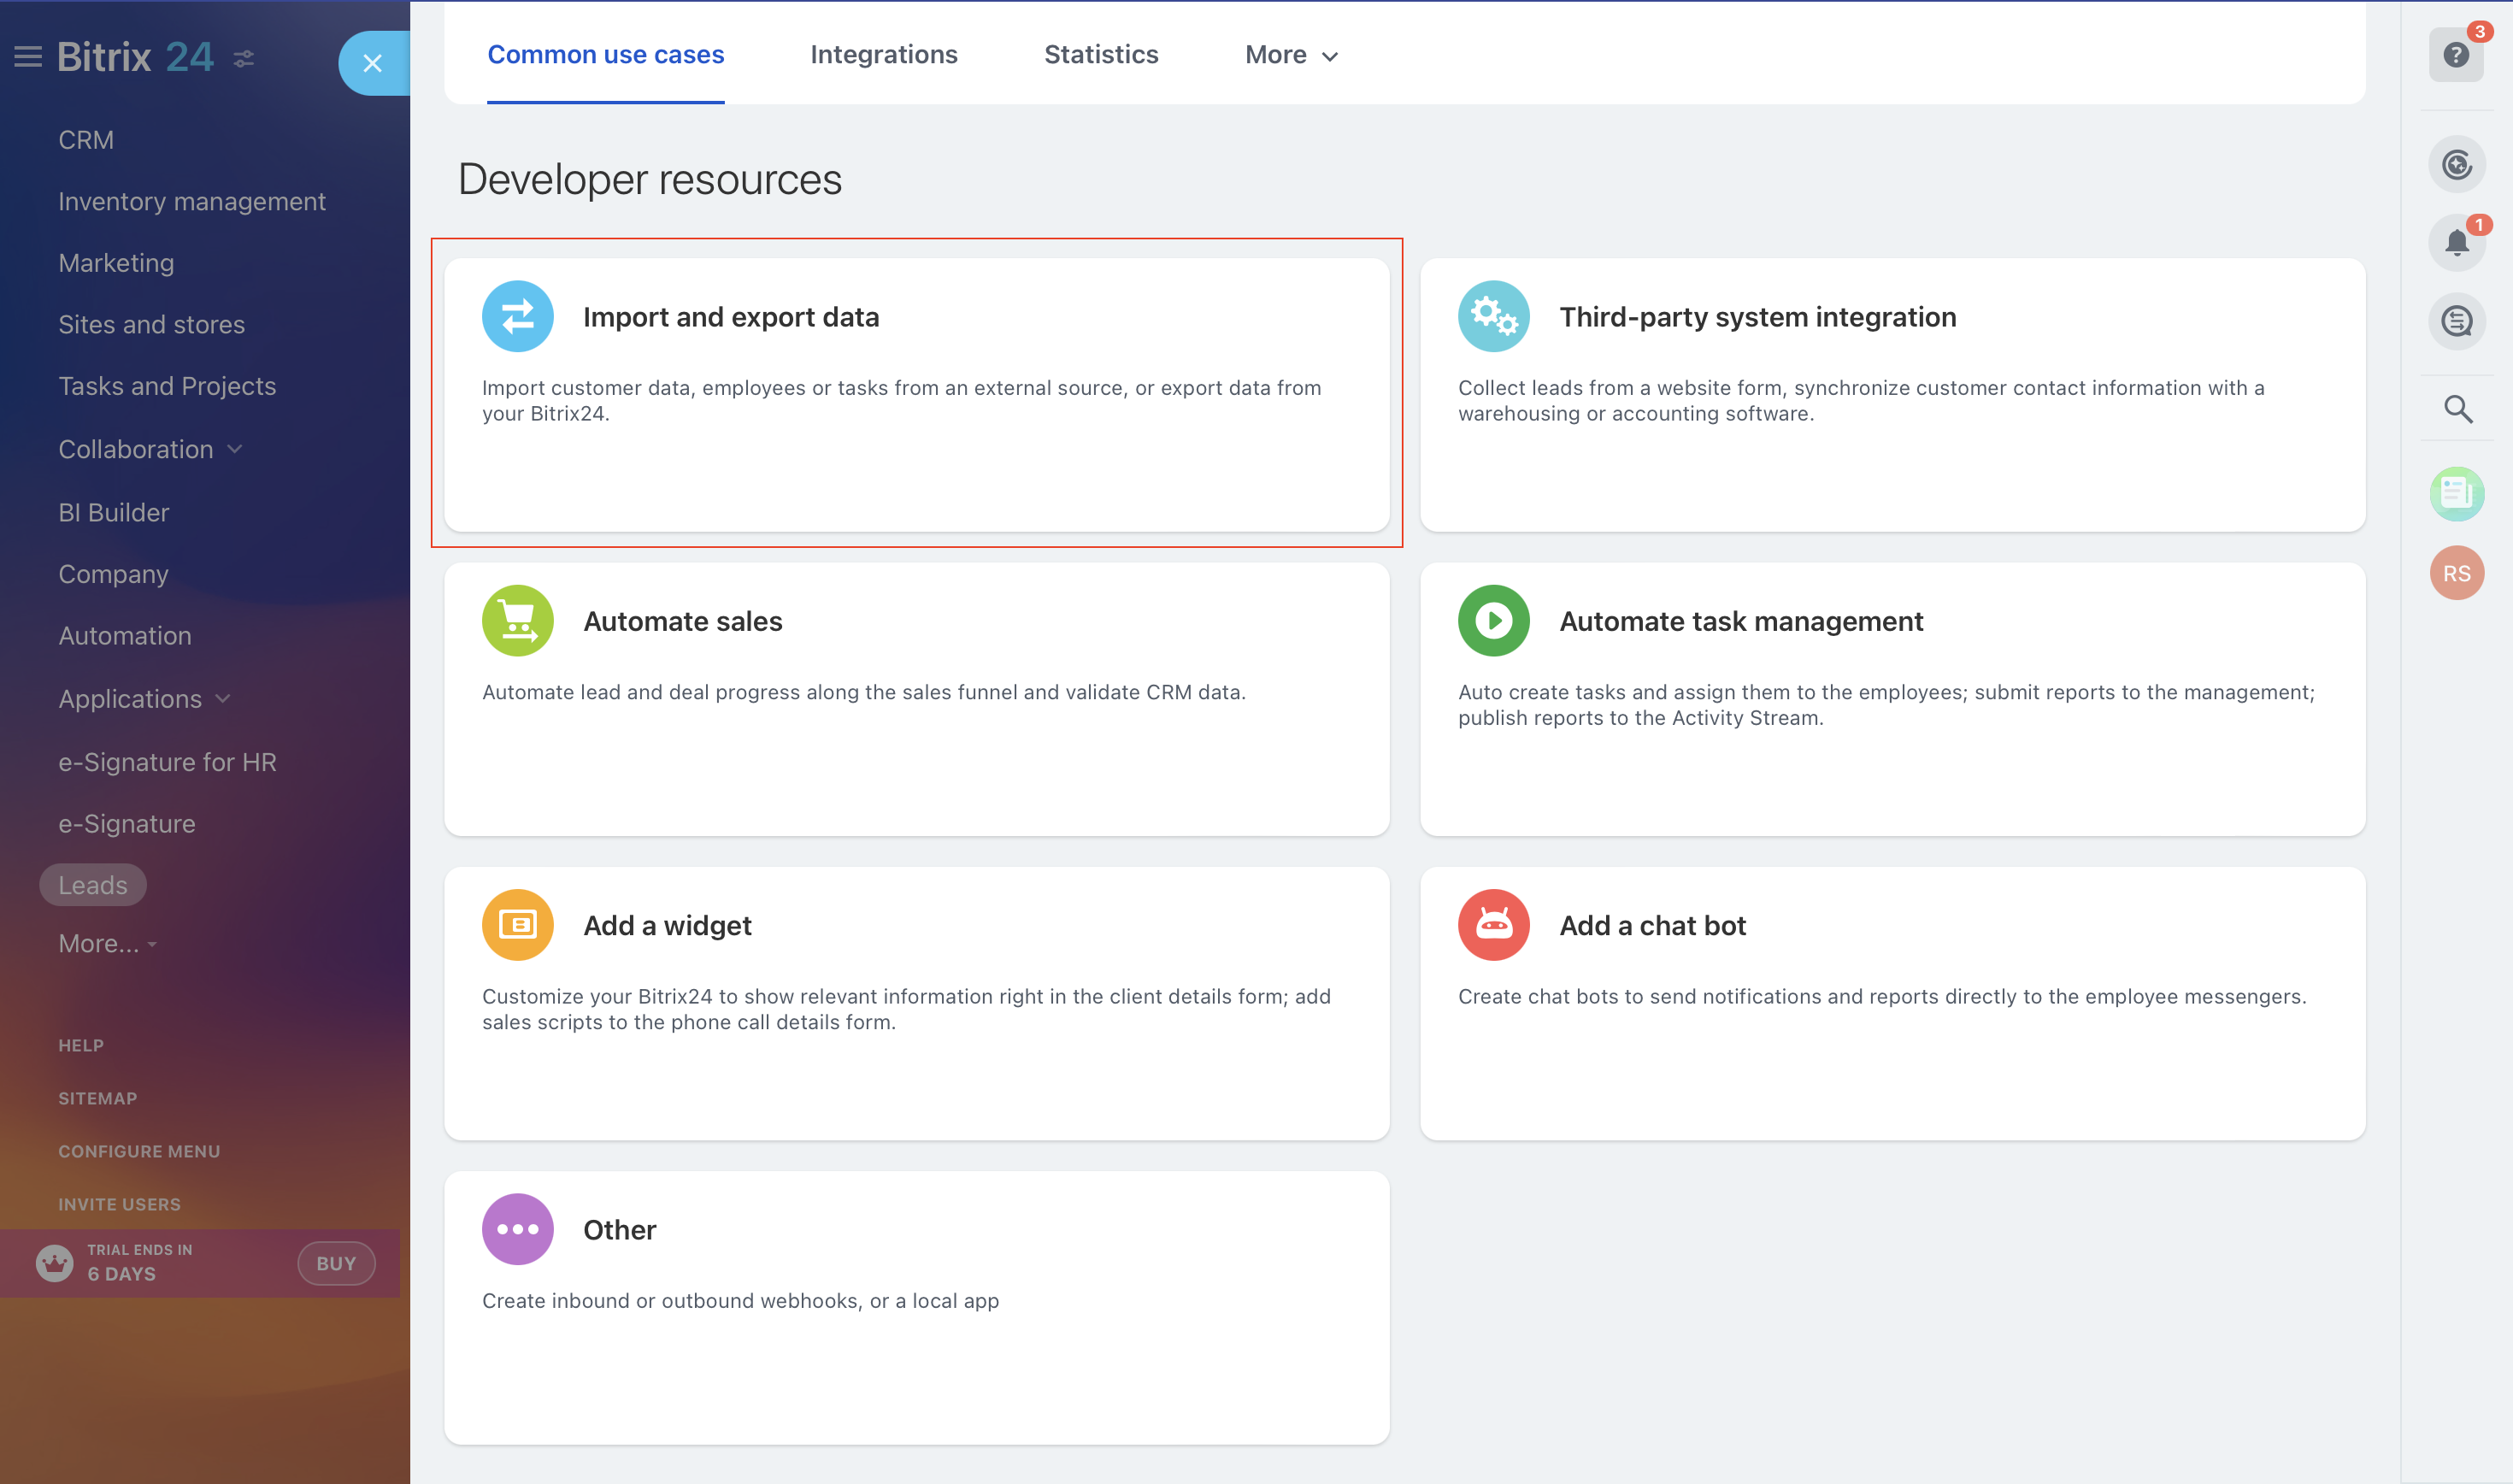Click the Bitrix 24 logo
2513x1484 pixels.
[135, 57]
